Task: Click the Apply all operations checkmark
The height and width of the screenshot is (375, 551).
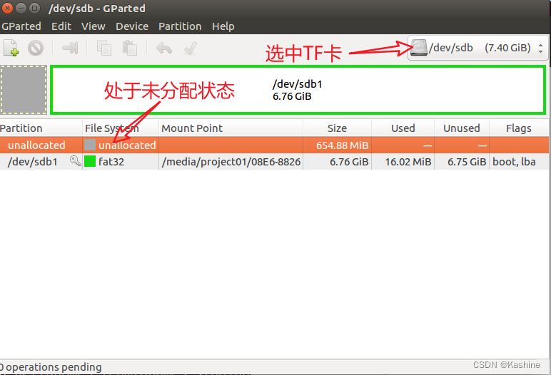Action: (x=190, y=48)
